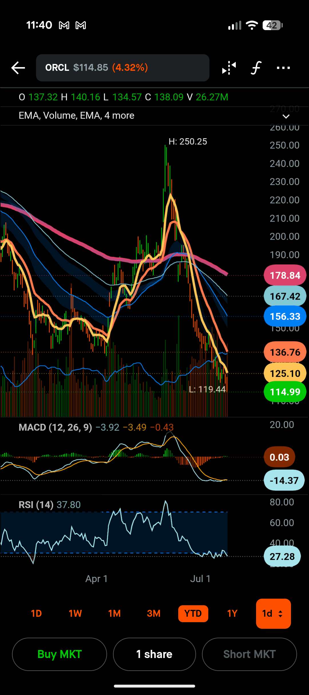Tap the Buy MKT button

60,654
